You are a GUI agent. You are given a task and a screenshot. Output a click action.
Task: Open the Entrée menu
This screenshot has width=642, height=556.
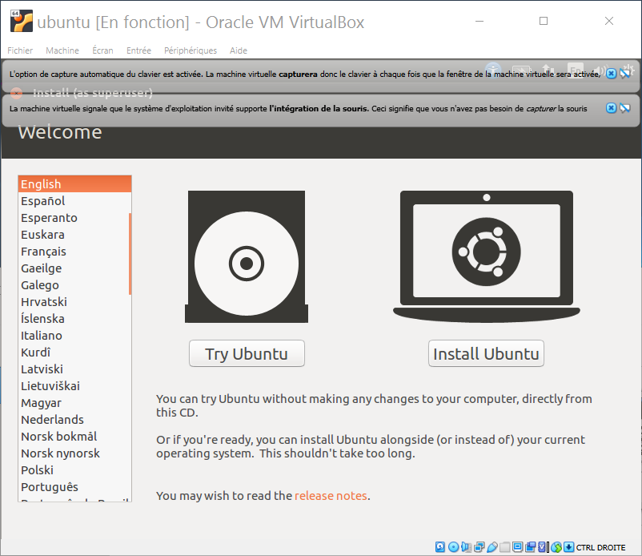point(138,50)
